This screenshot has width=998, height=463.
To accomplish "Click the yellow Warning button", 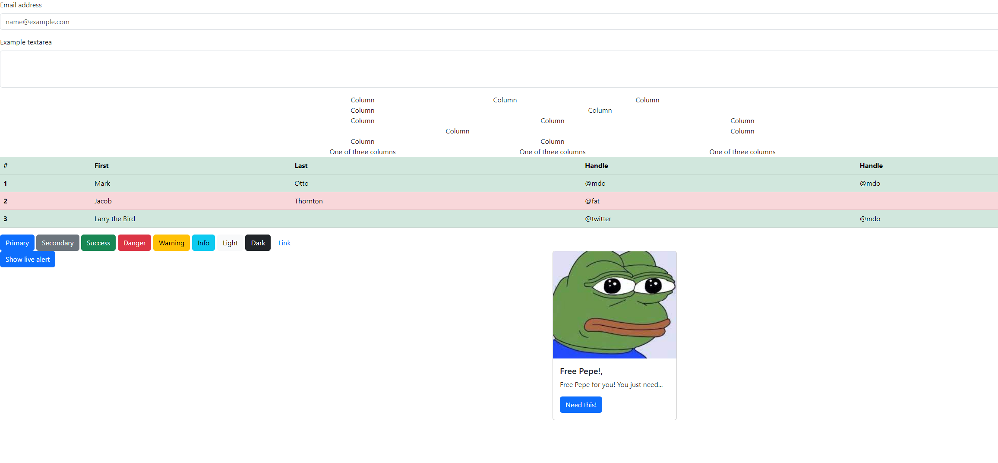I will 171,243.
